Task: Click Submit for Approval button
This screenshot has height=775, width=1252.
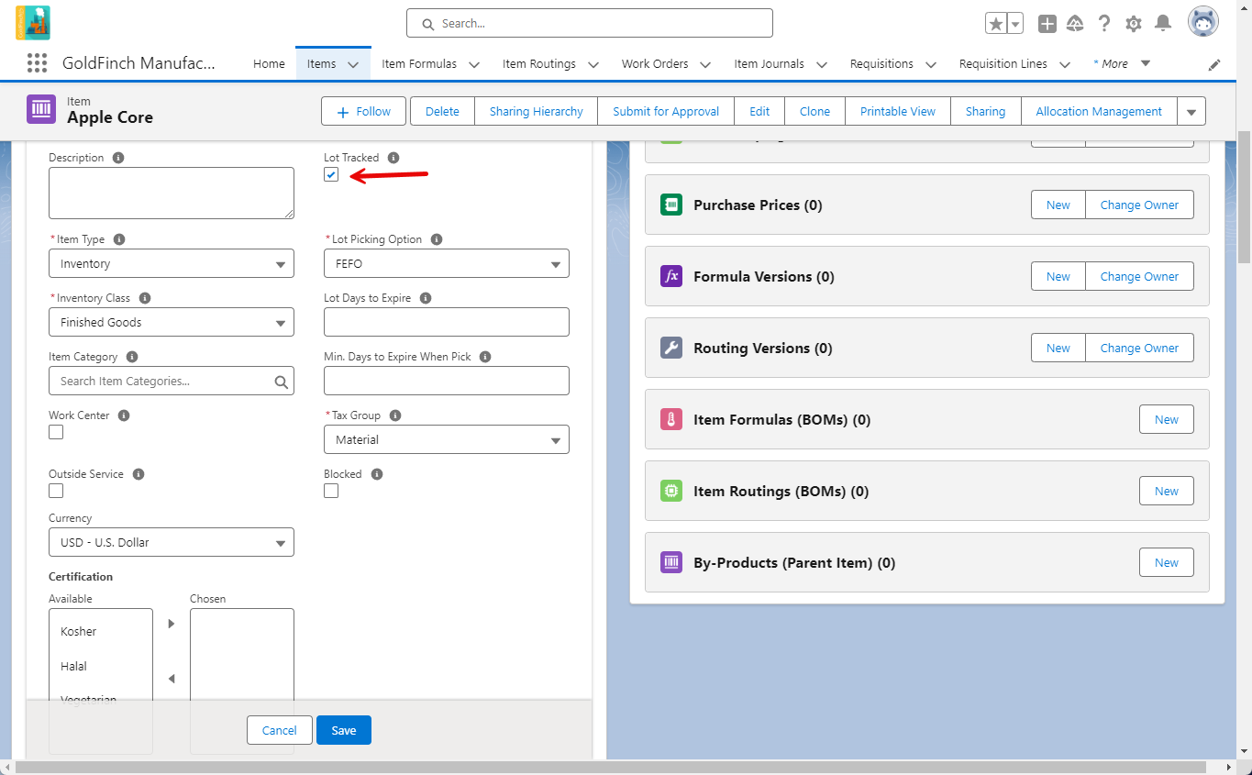Action: [x=666, y=111]
